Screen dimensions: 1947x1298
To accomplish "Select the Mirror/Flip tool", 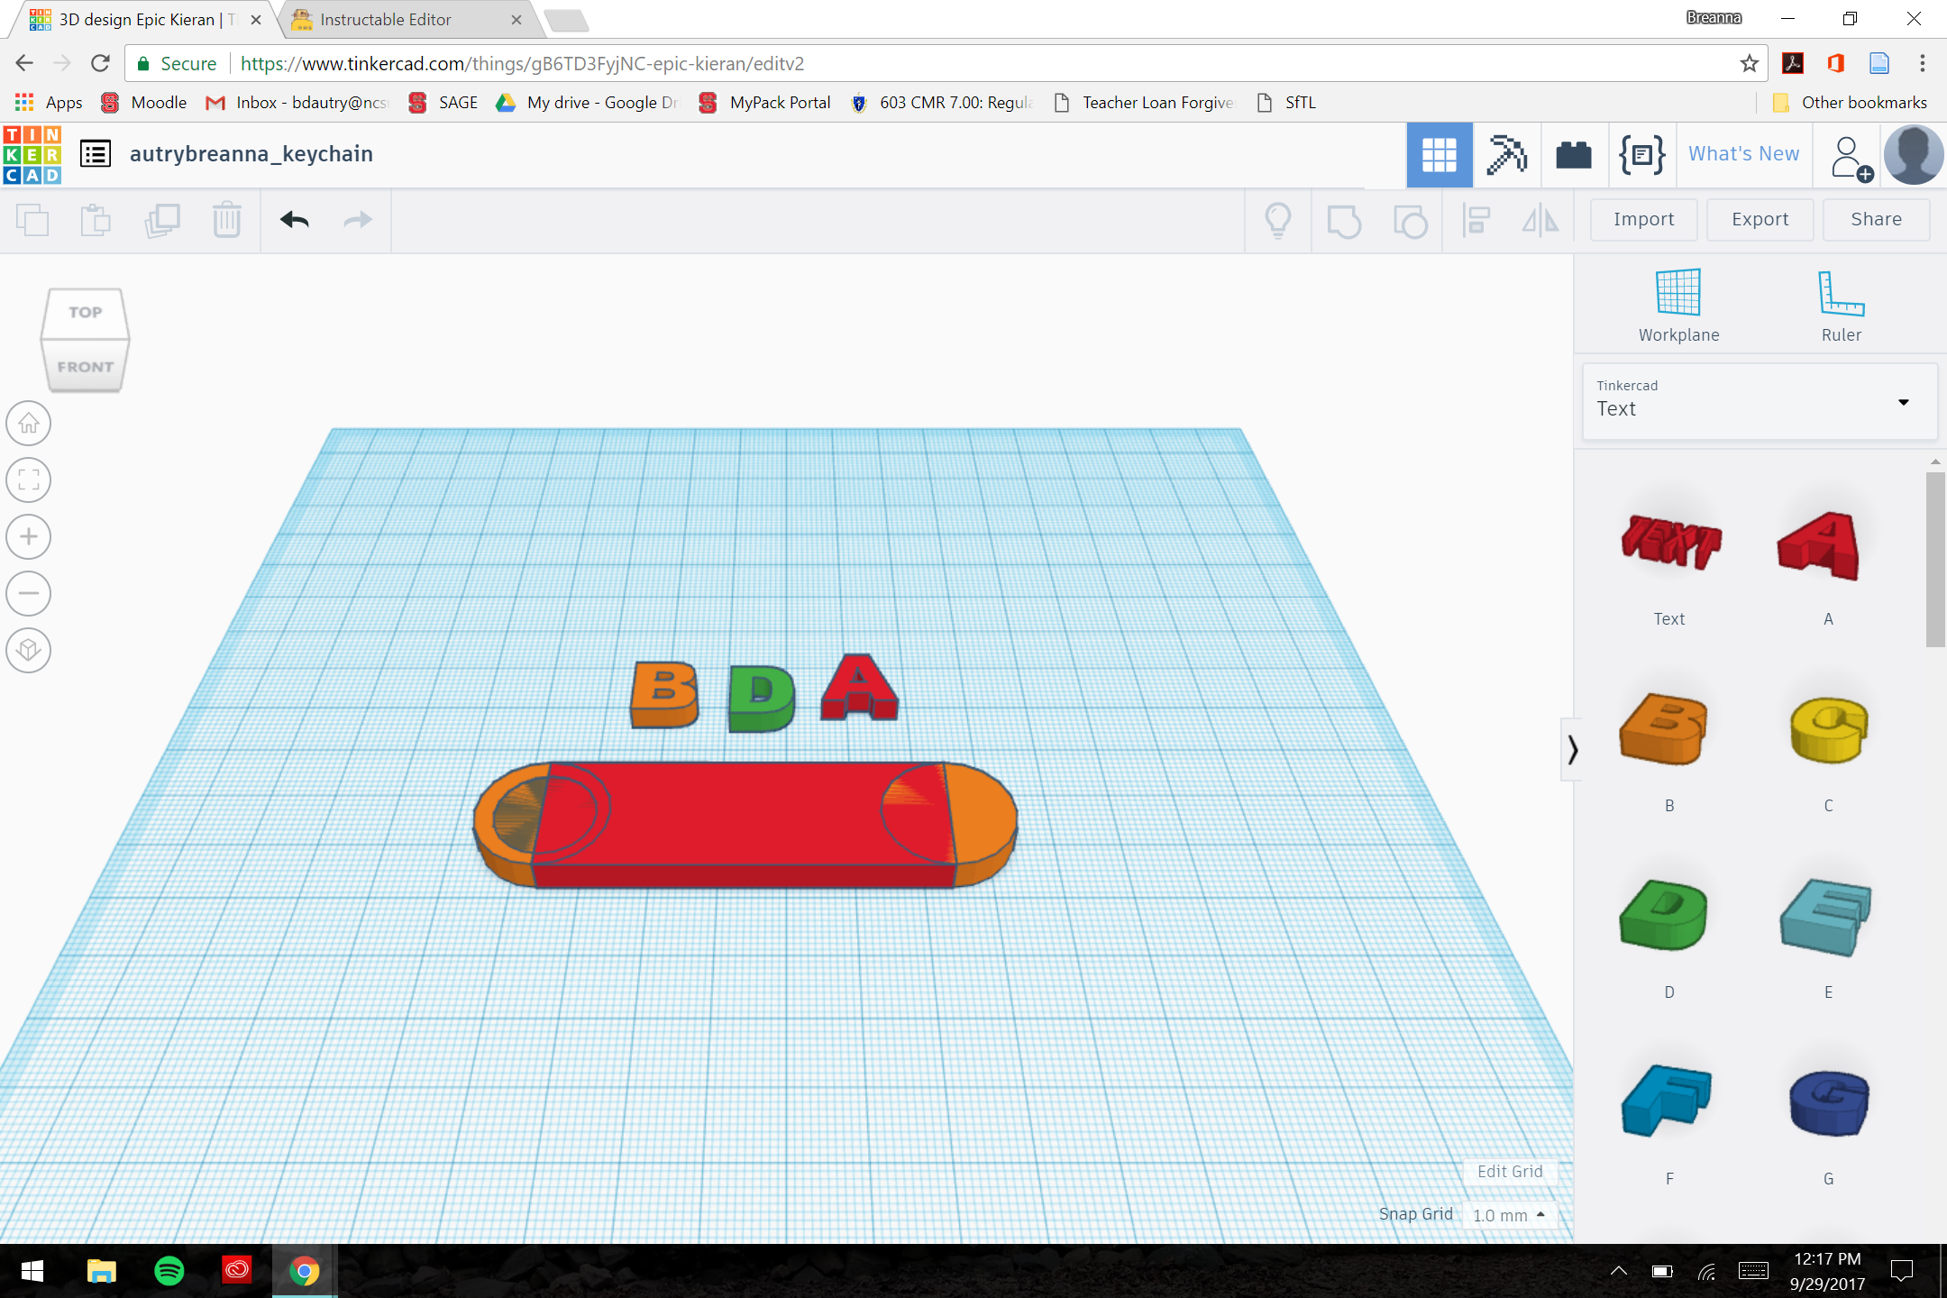I will click(1539, 220).
